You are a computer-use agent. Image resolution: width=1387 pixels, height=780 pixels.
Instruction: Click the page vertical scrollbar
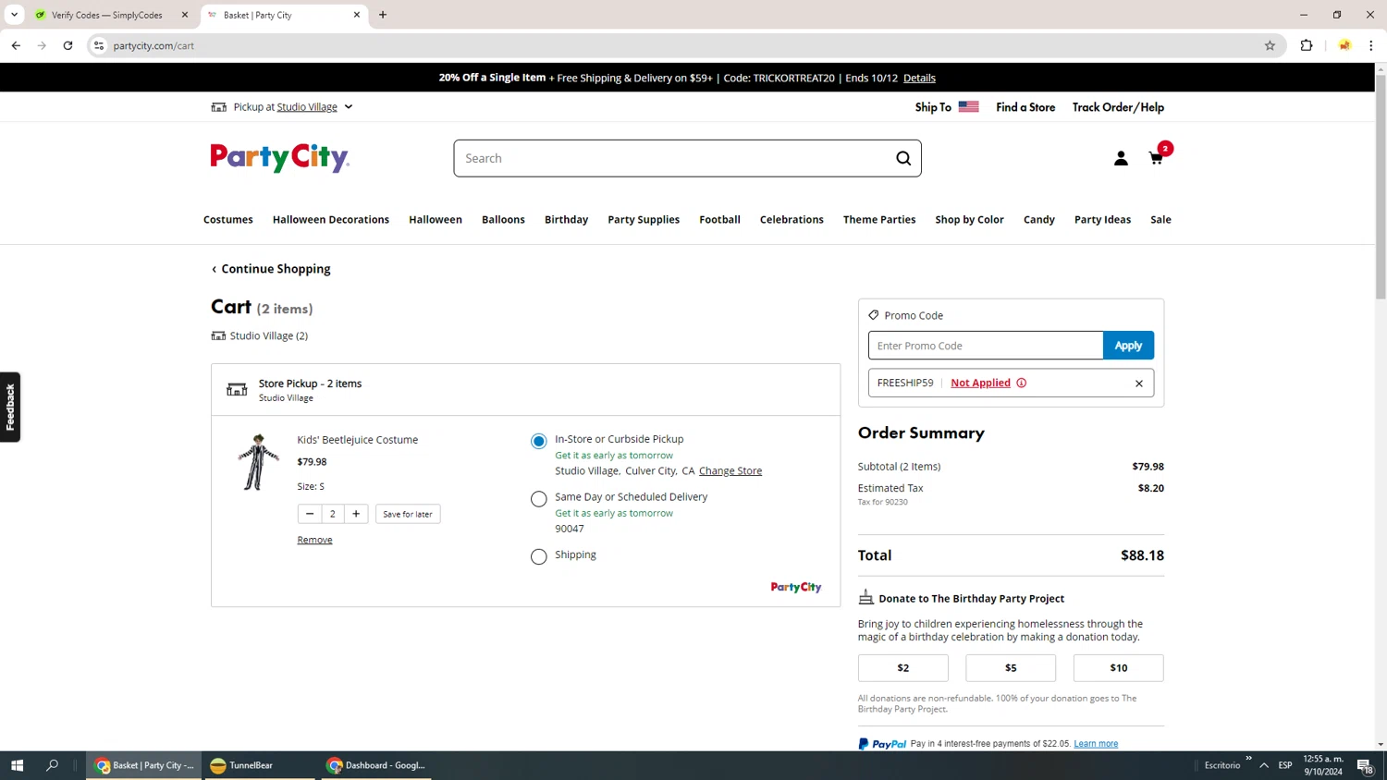(x=1381, y=188)
